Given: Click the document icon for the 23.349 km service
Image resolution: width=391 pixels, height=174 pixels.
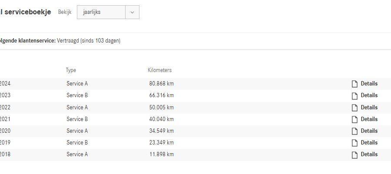Looking at the screenshot, I should pyautogui.click(x=355, y=143).
